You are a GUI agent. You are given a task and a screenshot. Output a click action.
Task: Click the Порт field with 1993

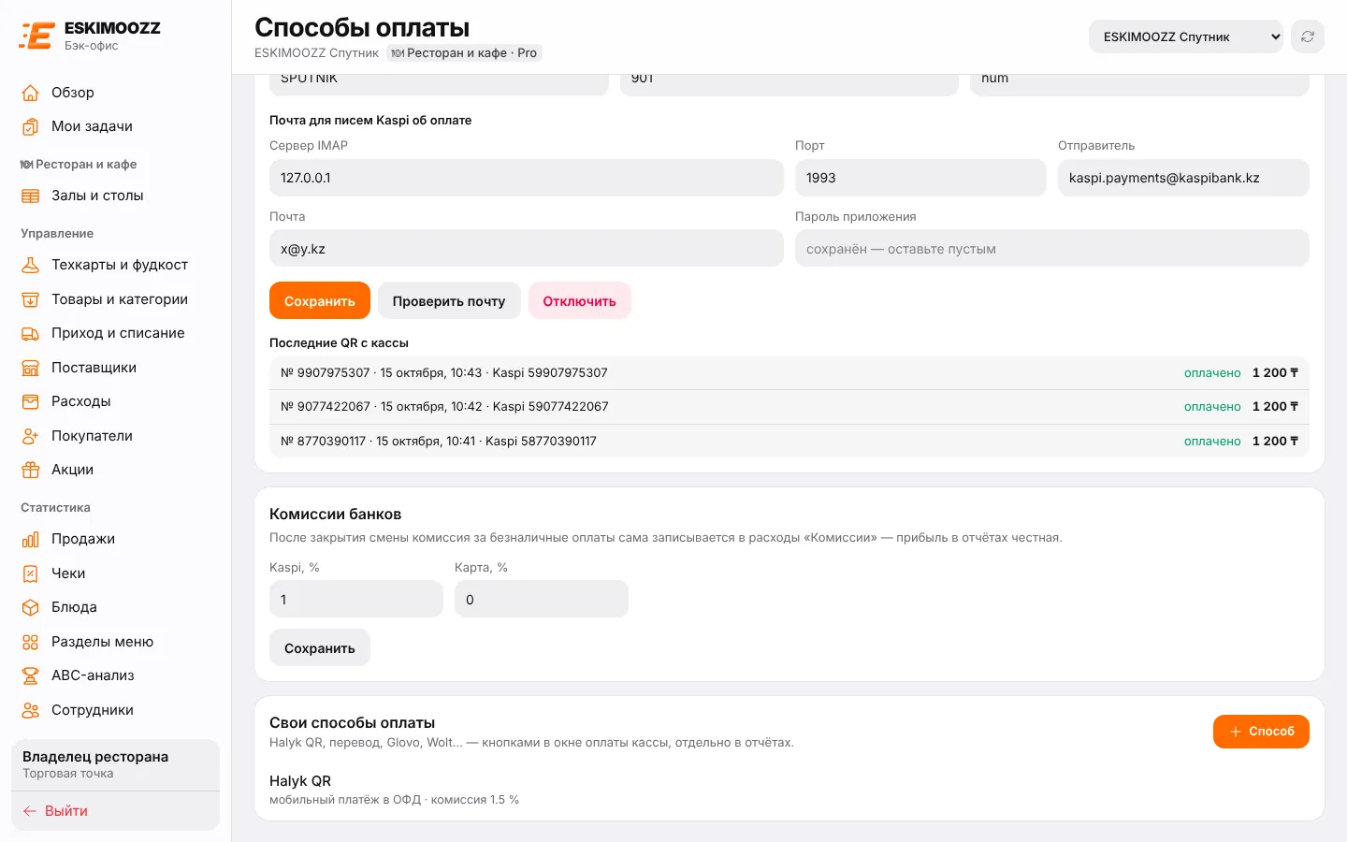[920, 178]
